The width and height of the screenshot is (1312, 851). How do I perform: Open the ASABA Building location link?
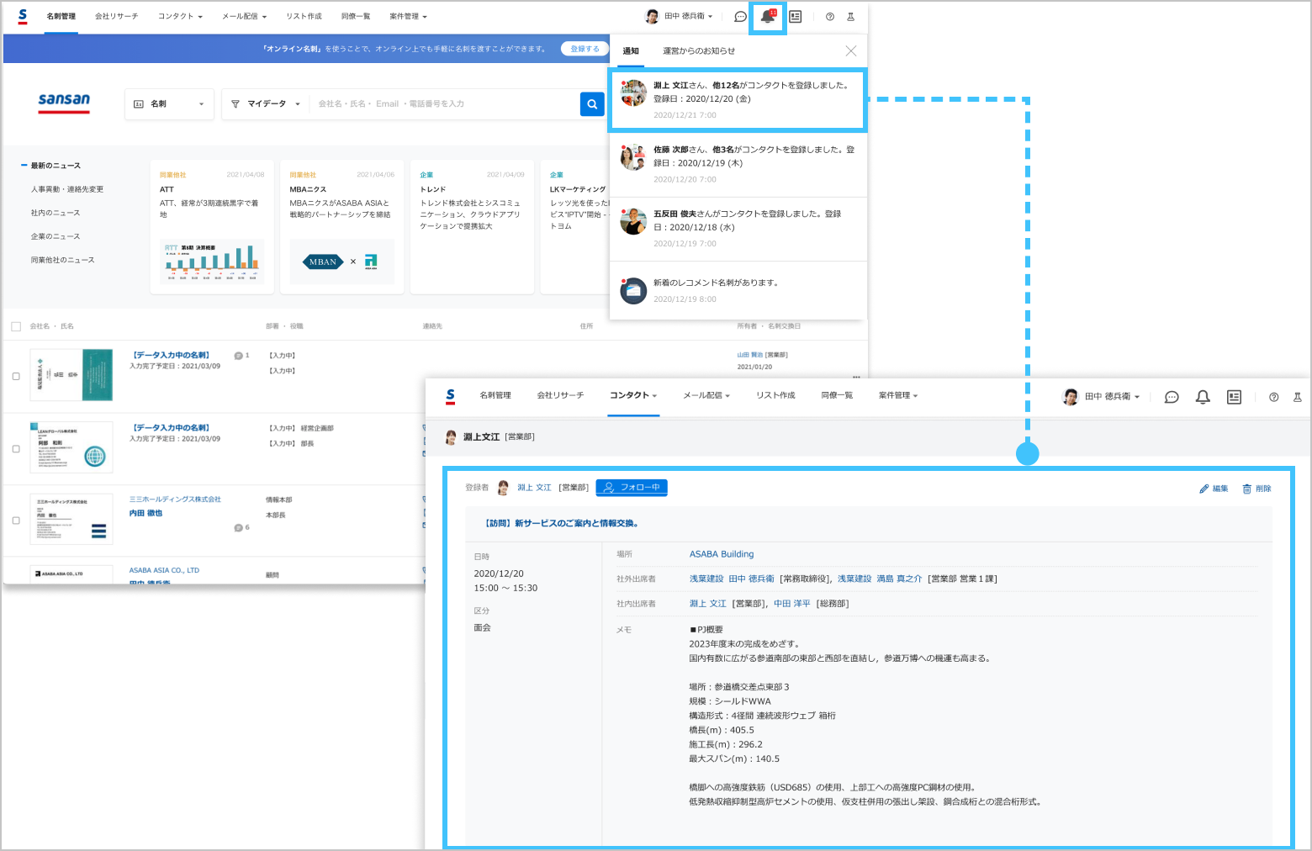tap(722, 554)
